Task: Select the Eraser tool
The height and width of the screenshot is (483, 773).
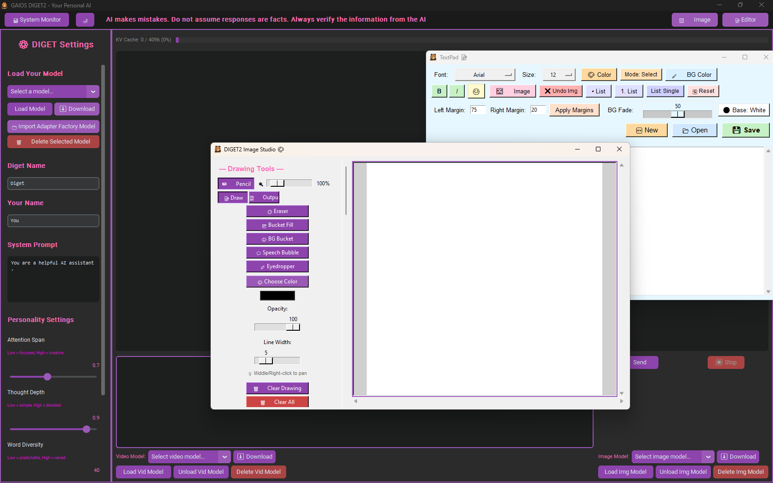Action: (x=277, y=211)
